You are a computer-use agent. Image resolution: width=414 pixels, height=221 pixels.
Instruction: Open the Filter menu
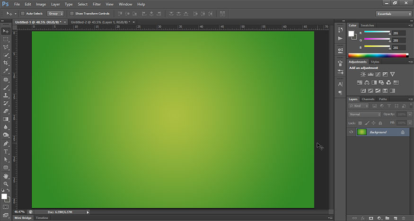coord(97,4)
